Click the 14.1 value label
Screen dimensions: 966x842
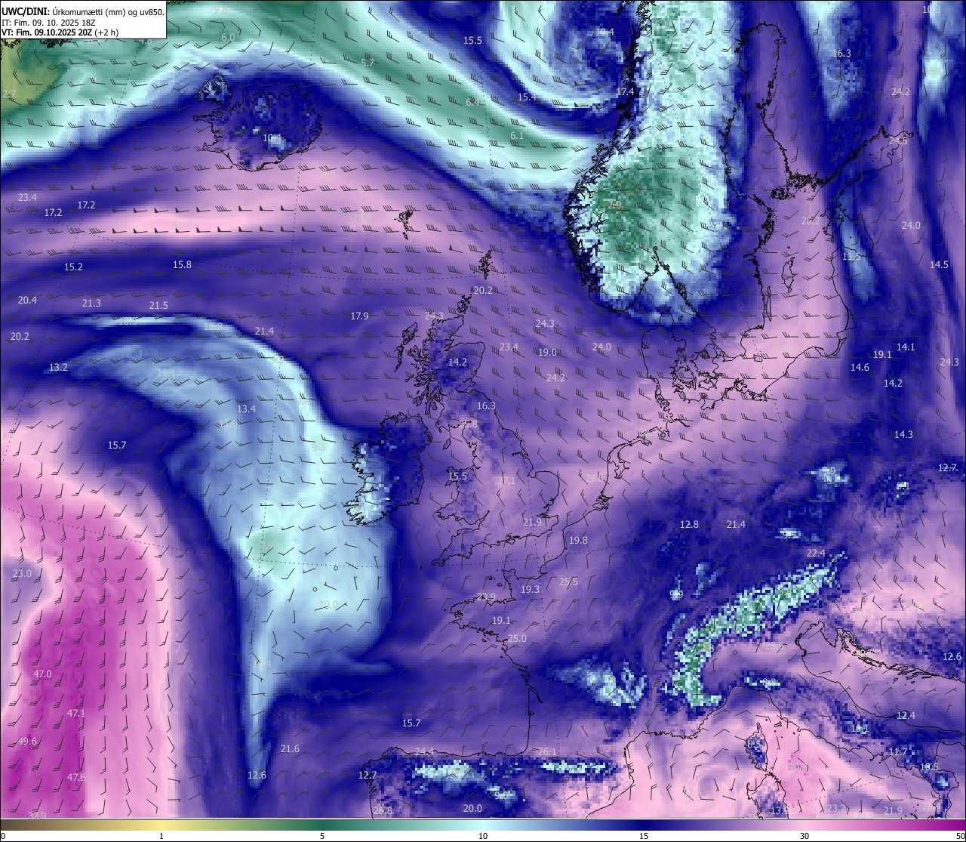906,347
